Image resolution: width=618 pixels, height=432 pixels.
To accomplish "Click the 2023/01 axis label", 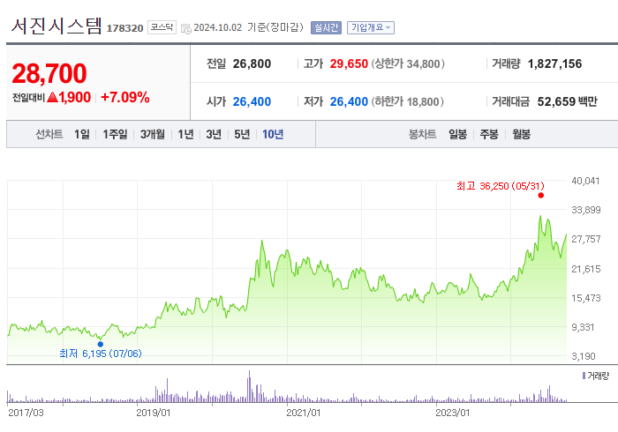I will tap(452, 413).
